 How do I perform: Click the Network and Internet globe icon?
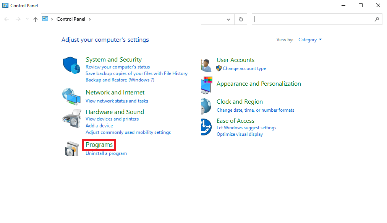71,96
